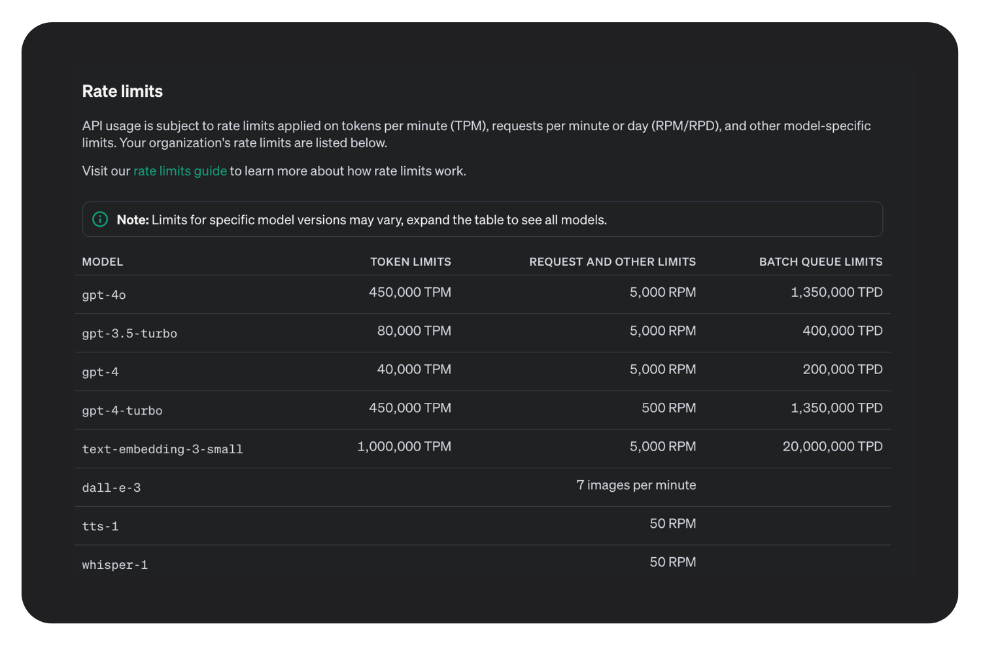981x654 pixels.
Task: Click the 200,000 TPD value
Action: pyautogui.click(x=843, y=370)
